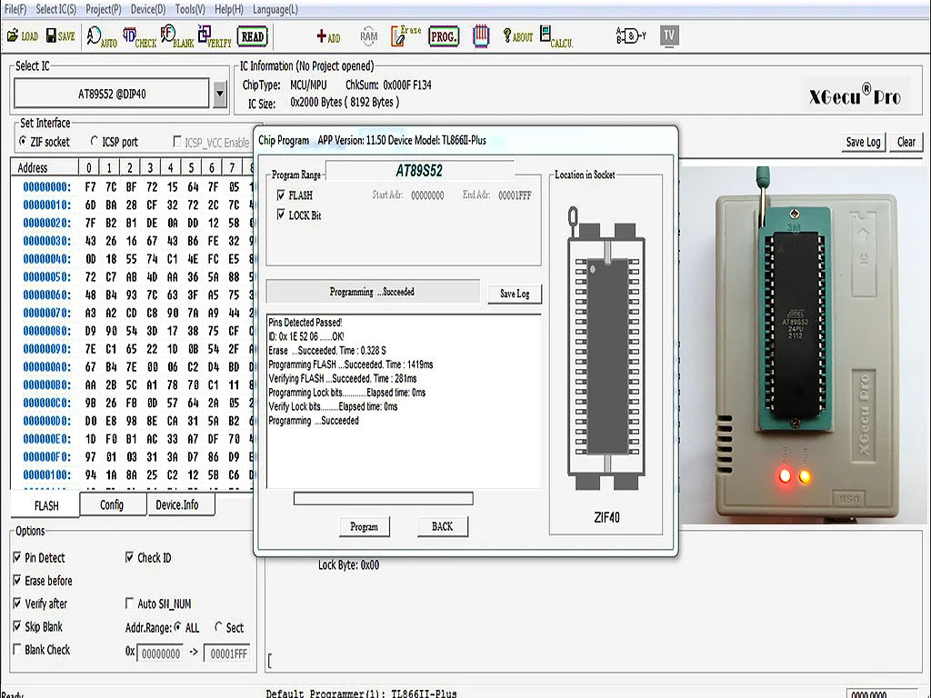
Task: Enable the Blank Check option
Action: pyautogui.click(x=17, y=650)
